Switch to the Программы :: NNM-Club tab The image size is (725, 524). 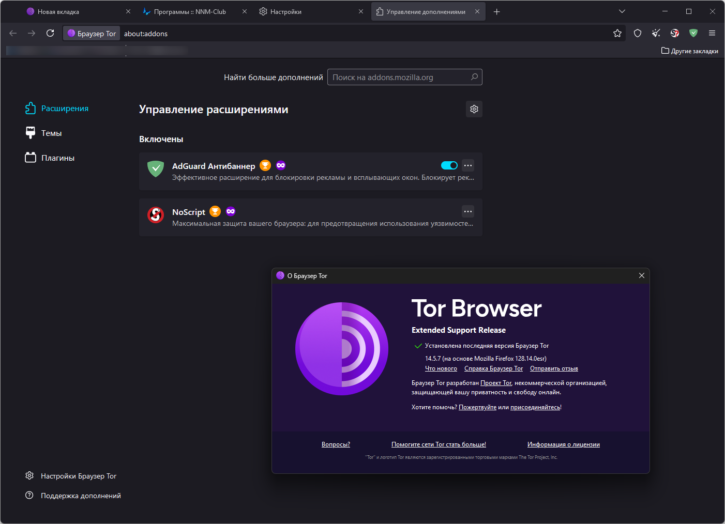194,11
